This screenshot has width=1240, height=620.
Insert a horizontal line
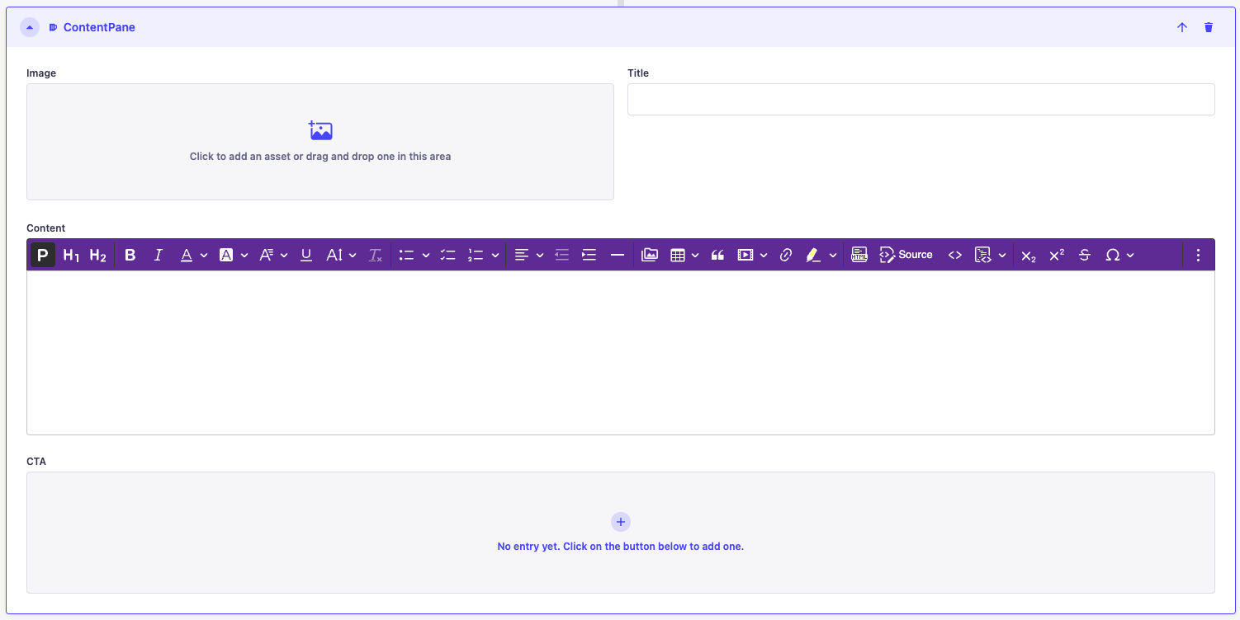[x=618, y=256]
